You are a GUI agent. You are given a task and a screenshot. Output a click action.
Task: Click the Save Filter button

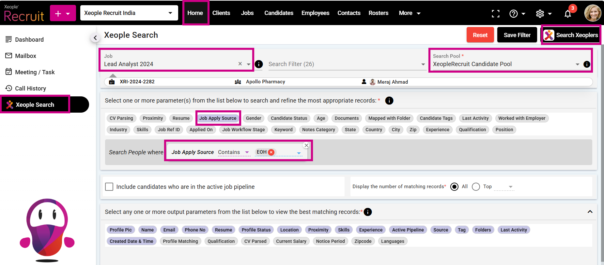(x=517, y=35)
